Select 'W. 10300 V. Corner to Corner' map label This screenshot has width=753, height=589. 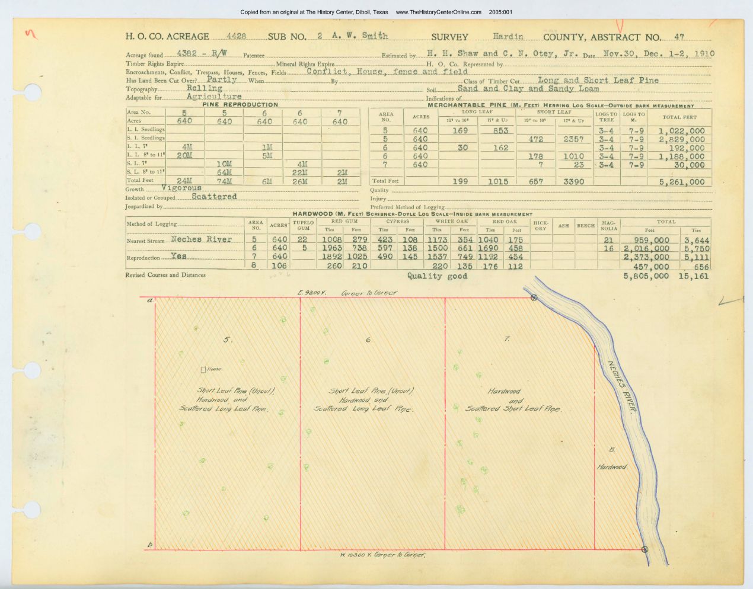tap(382, 555)
